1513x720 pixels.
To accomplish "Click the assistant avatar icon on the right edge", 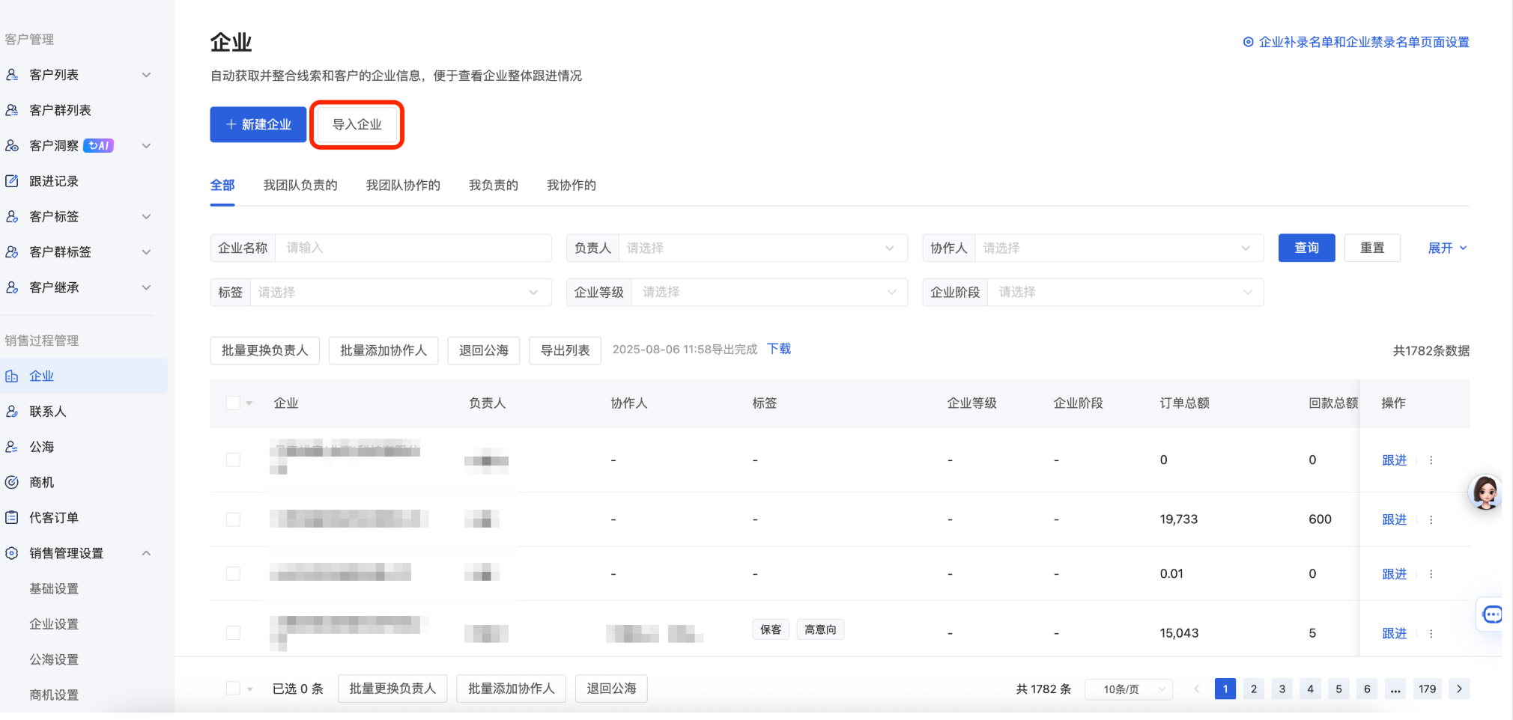I will (x=1485, y=492).
